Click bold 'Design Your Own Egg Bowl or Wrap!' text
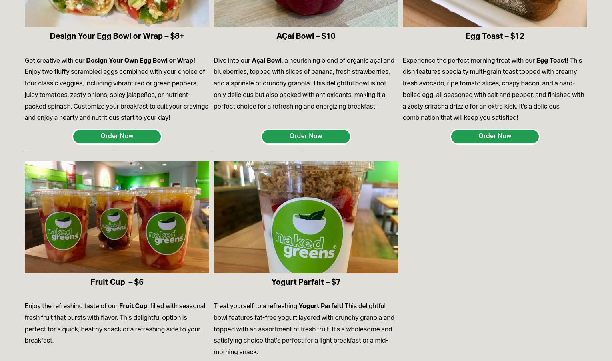 coord(140,61)
